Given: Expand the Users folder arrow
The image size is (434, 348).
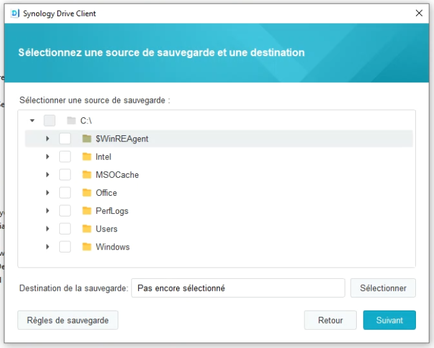Looking at the screenshot, I should pos(47,229).
